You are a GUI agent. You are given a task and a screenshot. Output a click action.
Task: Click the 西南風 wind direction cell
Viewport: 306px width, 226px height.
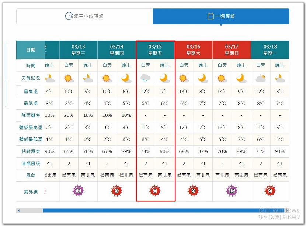point(241,176)
